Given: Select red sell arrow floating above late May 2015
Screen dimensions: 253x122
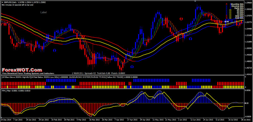Looking at the screenshot, I should coord(181,19).
